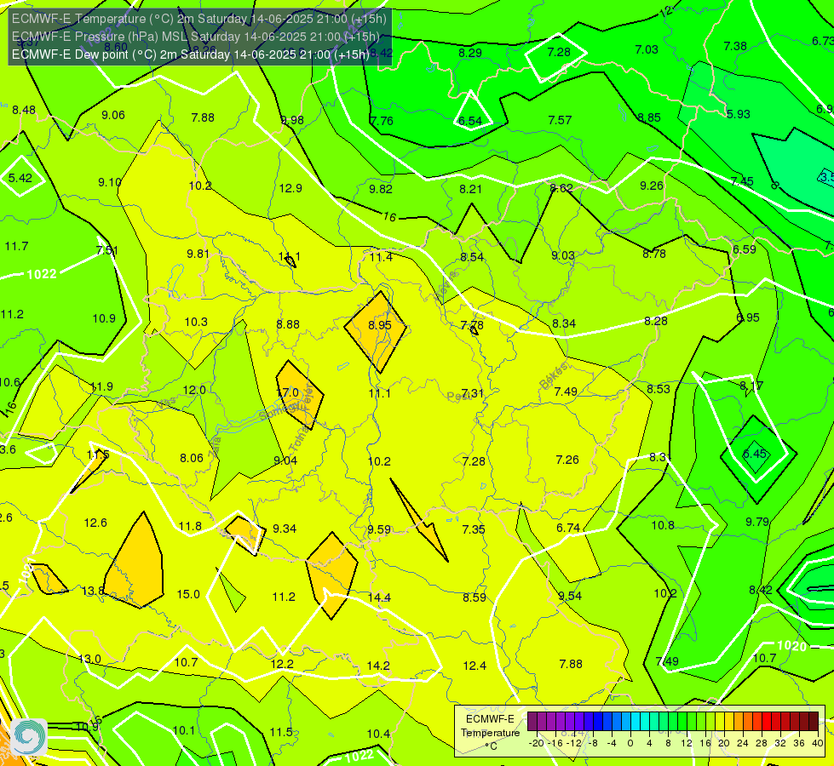Click the 12.9 dew point value
This screenshot has width=834, height=766.
pos(290,188)
